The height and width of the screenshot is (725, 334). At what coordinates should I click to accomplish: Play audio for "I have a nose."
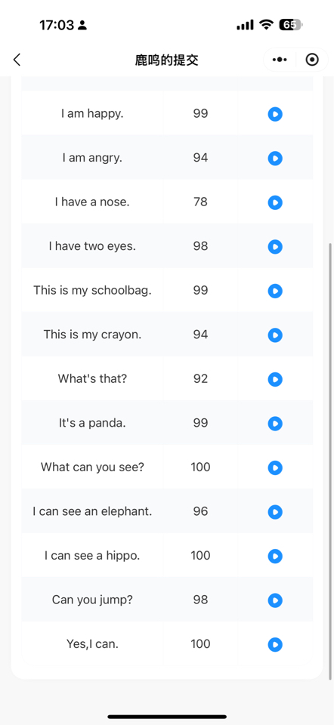pyautogui.click(x=275, y=202)
